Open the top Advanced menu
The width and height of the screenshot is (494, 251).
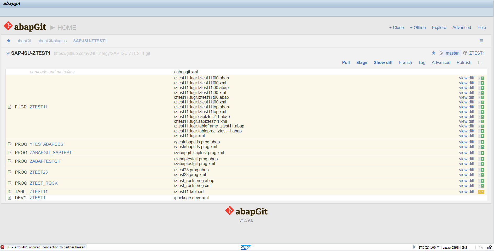pyautogui.click(x=462, y=27)
